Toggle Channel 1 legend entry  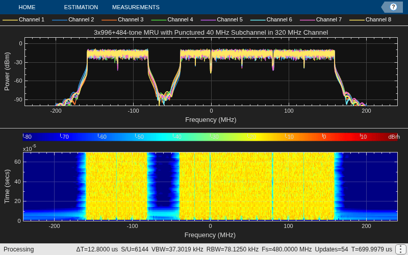(23, 19)
